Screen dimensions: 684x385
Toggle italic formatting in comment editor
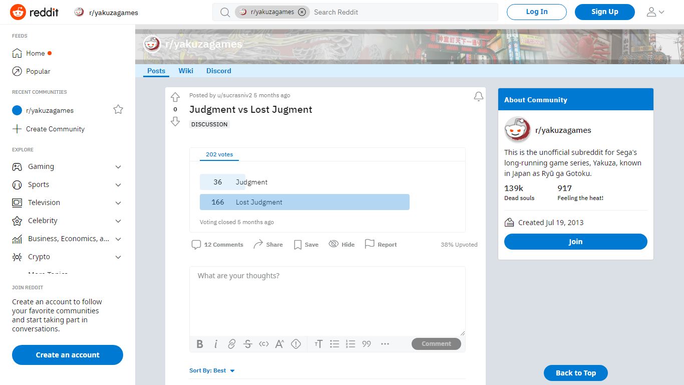pos(216,344)
